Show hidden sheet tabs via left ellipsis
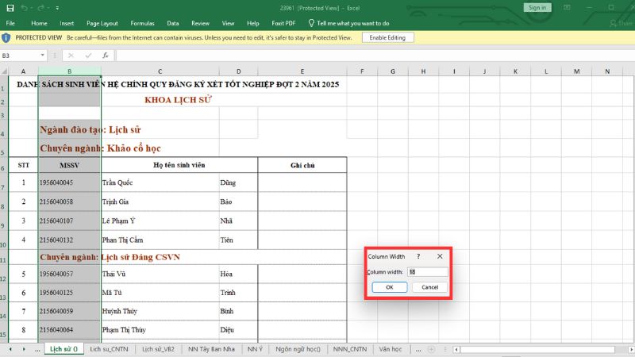 pyautogui.click(x=37, y=349)
